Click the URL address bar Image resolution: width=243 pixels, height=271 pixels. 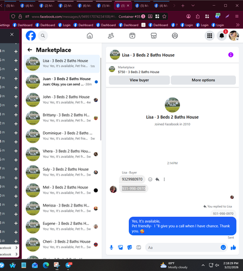pyautogui.click(x=74, y=17)
